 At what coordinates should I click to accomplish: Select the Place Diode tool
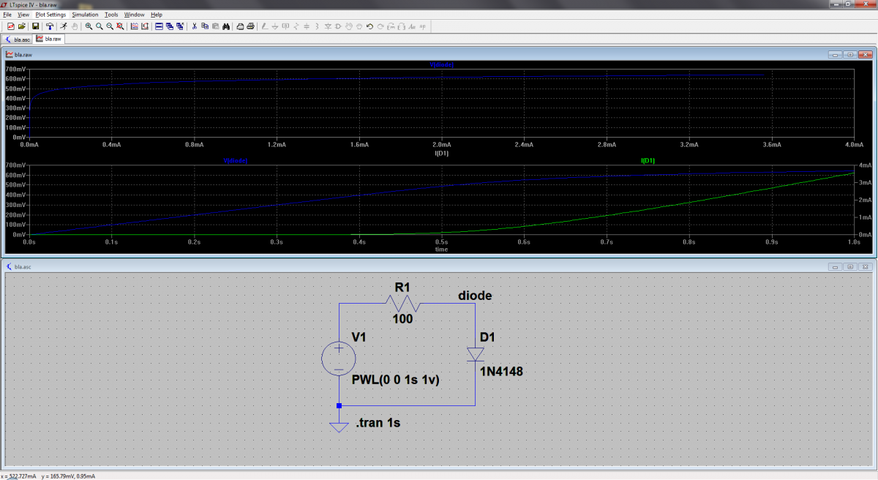[x=327, y=26]
